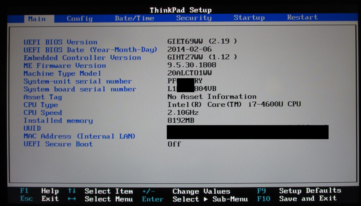Image resolution: width=361 pixels, height=206 pixels.
Task: Click the F1 Help hint
Action: (x=39, y=191)
